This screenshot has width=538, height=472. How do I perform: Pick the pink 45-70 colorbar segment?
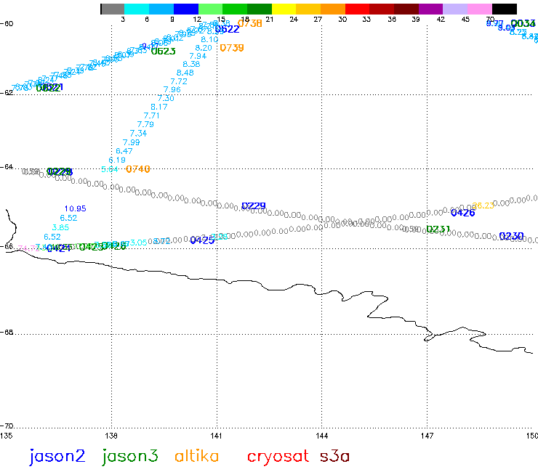click(480, 9)
